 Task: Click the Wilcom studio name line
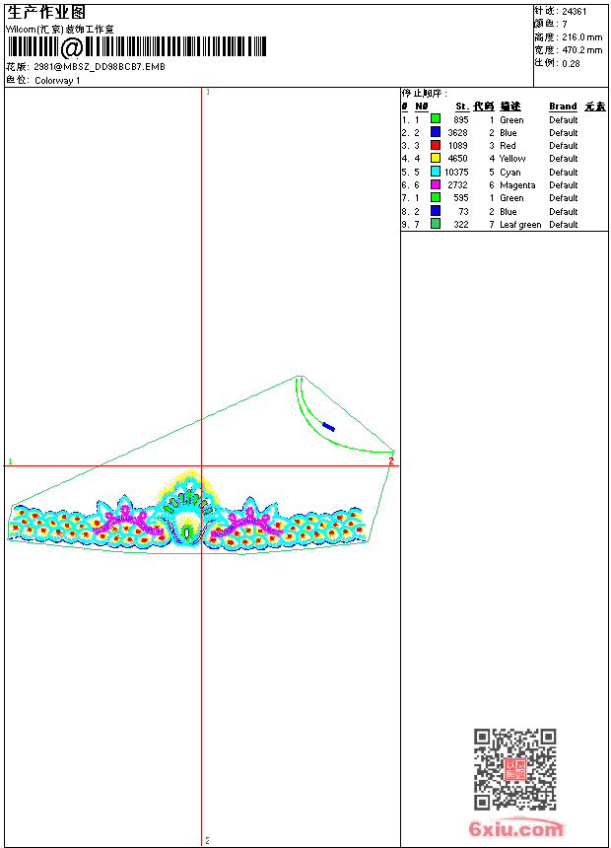pyautogui.click(x=59, y=30)
